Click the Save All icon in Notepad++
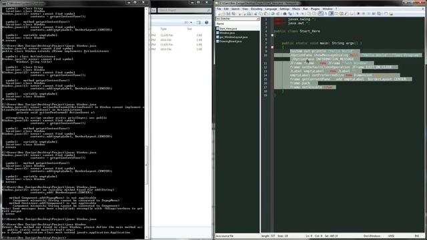427x240 pixels. tap(234, 13)
